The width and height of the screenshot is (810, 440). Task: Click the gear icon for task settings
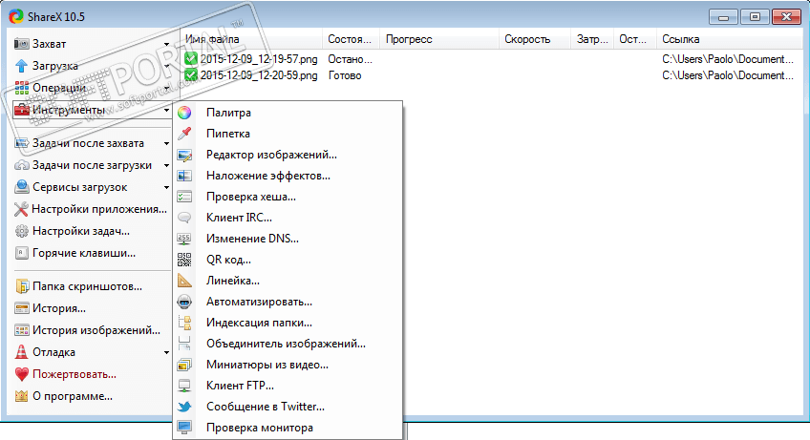[x=22, y=231]
